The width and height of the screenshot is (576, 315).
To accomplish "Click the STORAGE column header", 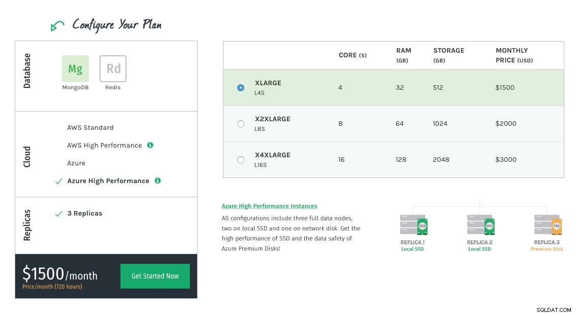I will pos(449,55).
